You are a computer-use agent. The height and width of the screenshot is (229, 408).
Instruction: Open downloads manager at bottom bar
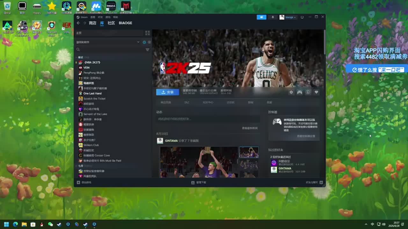pyautogui.click(x=199, y=183)
